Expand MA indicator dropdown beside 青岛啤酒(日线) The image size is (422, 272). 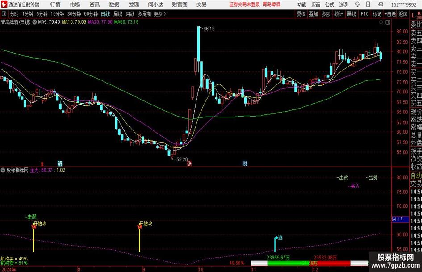click(34, 22)
